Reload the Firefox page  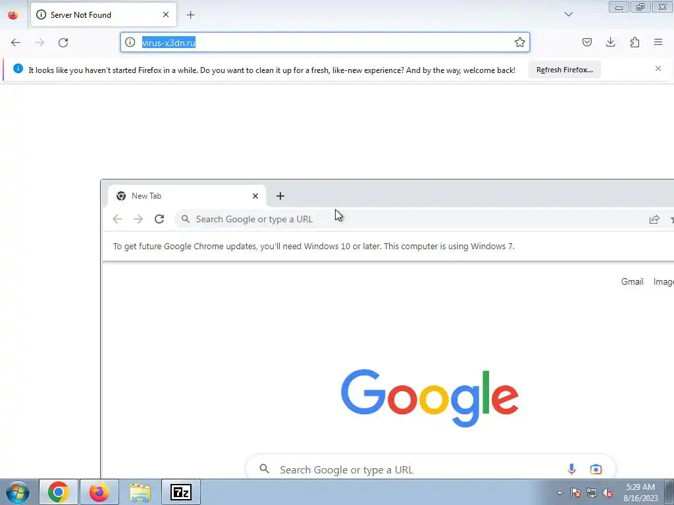(x=63, y=43)
